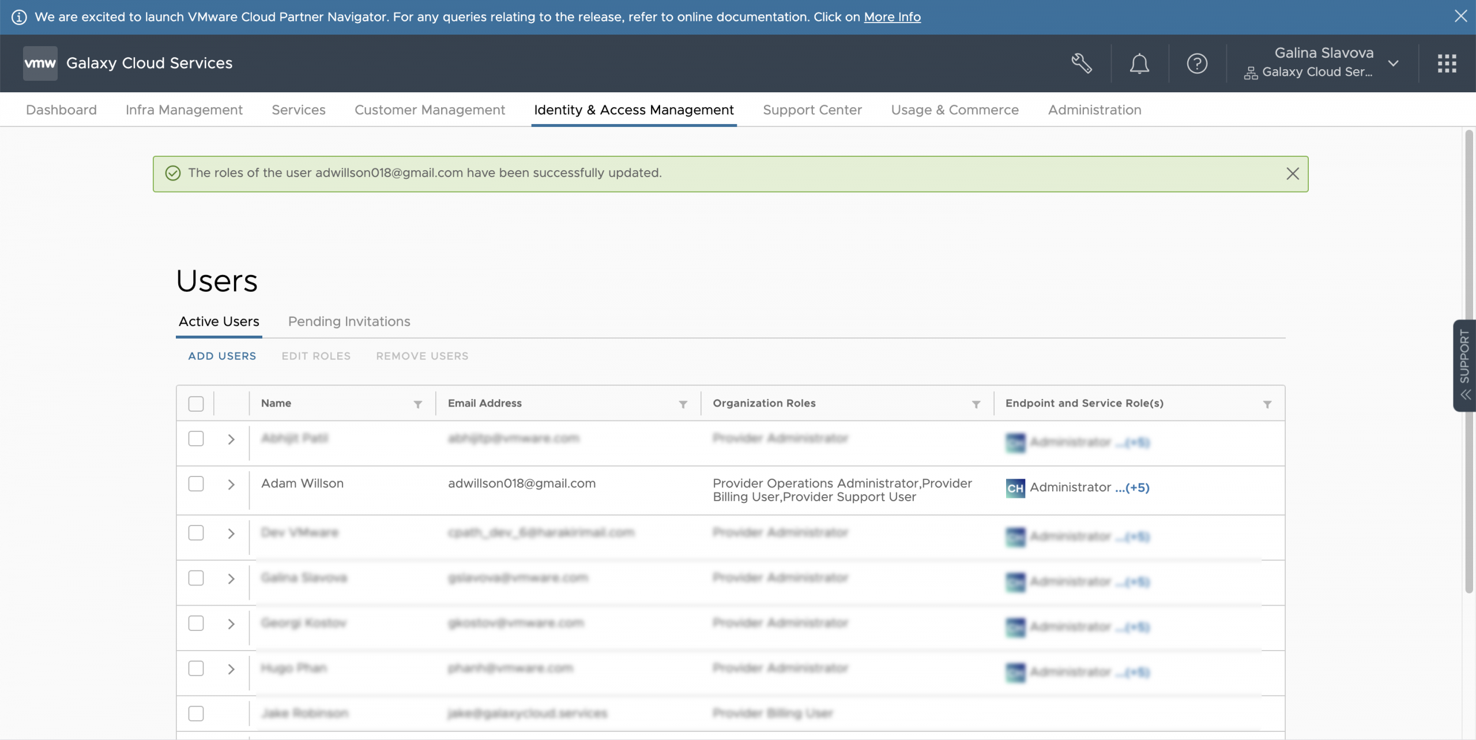Viewport: 1476px width, 740px height.
Task: Click the Endpoint and Service Roles filter icon
Action: 1267,404
